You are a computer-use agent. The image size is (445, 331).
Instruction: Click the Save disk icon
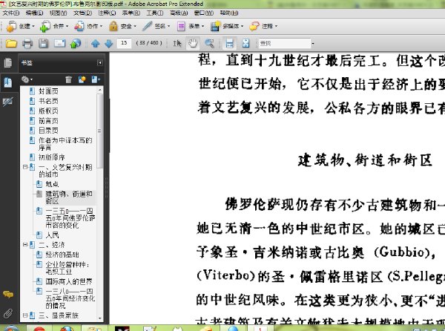click(44, 44)
